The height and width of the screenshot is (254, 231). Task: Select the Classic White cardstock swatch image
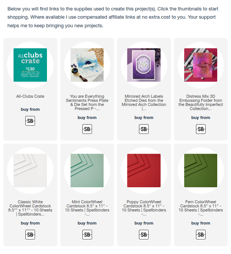tap(30, 170)
